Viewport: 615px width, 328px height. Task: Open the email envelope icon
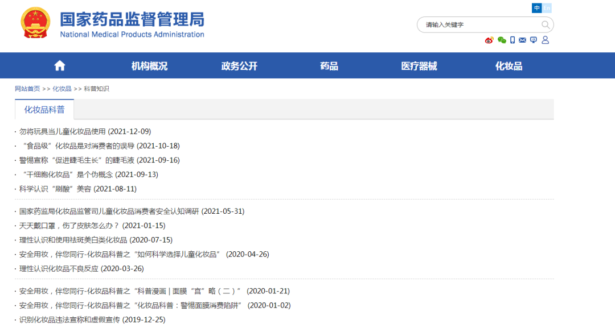pos(523,40)
